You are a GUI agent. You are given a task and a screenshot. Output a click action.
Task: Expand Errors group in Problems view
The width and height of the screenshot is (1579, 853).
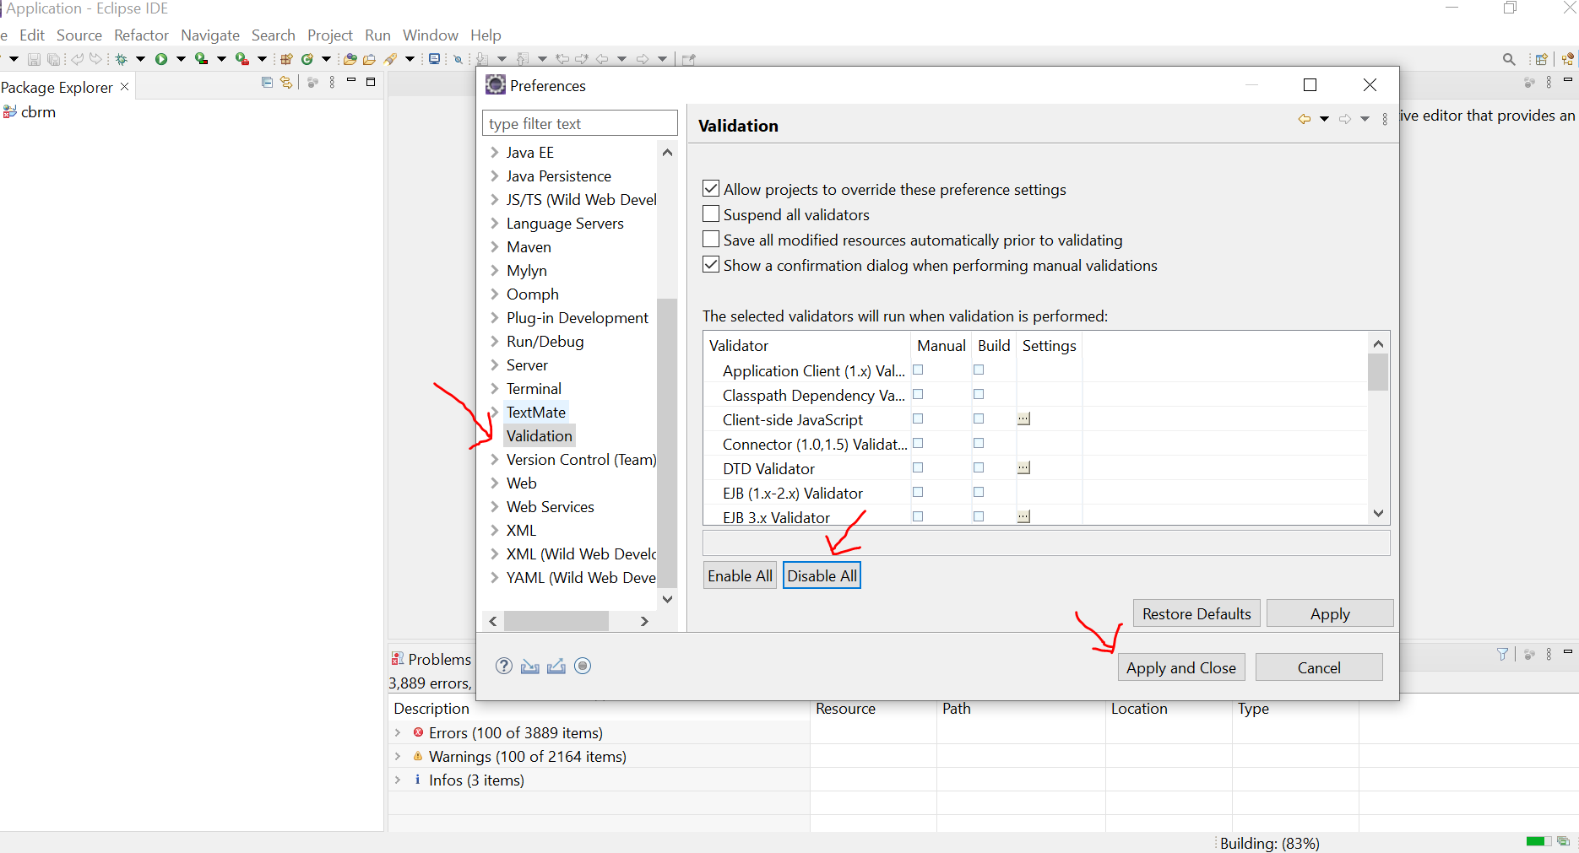click(398, 732)
